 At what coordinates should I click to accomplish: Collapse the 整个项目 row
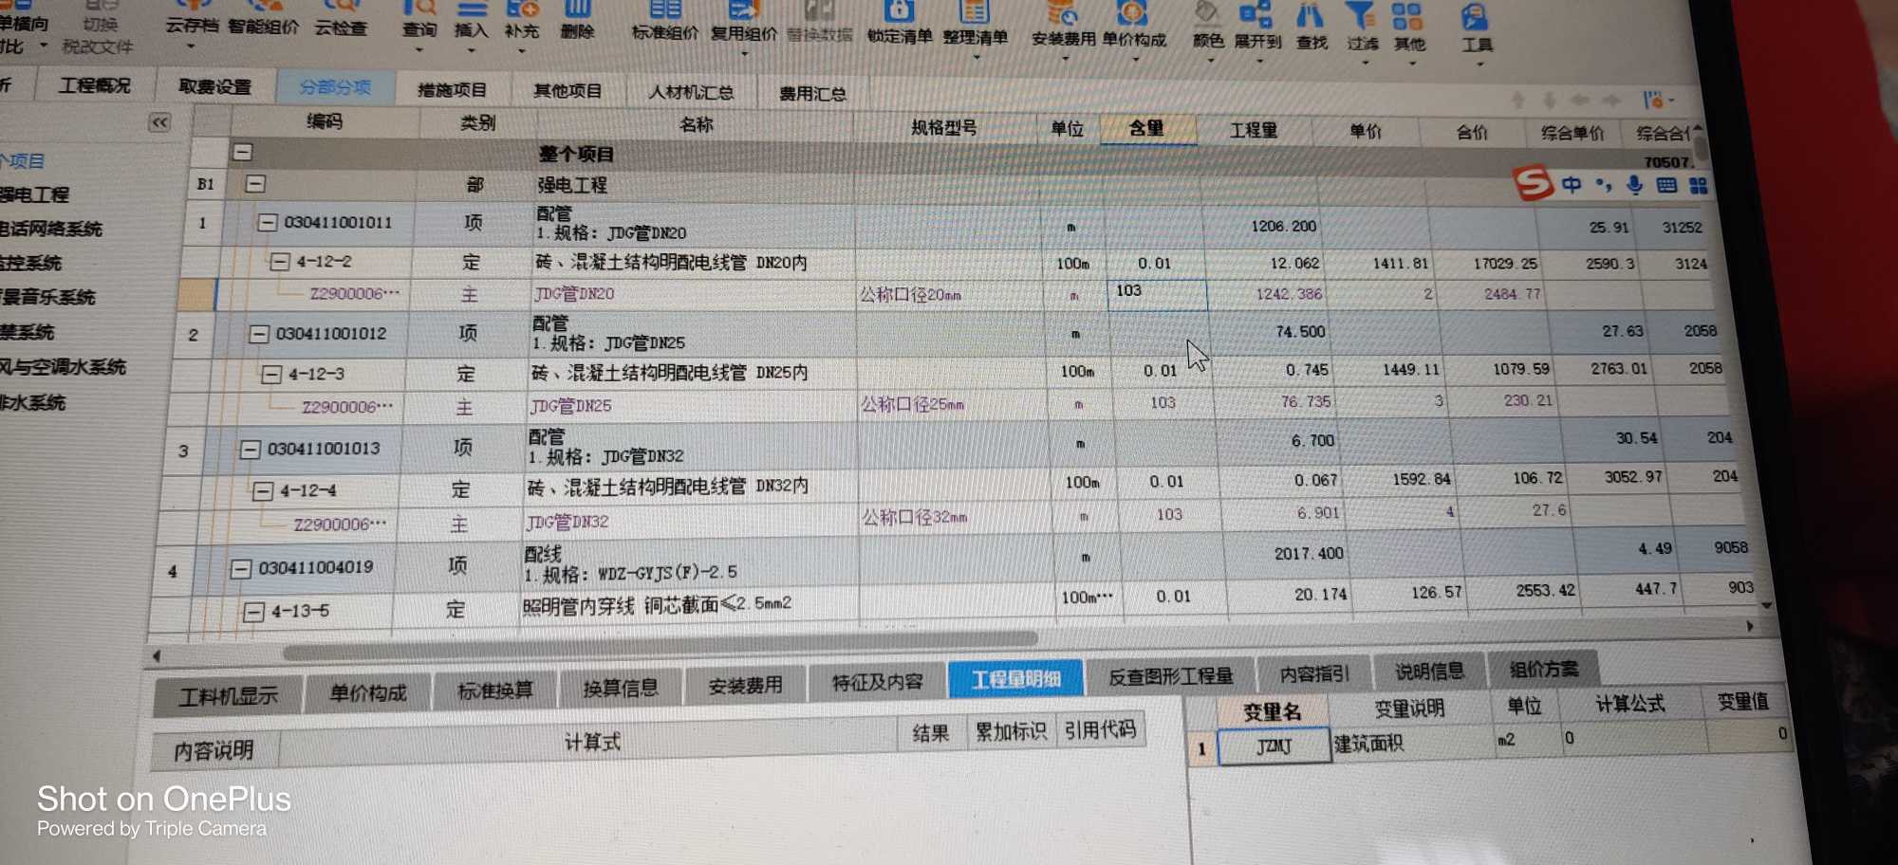pyautogui.click(x=243, y=152)
